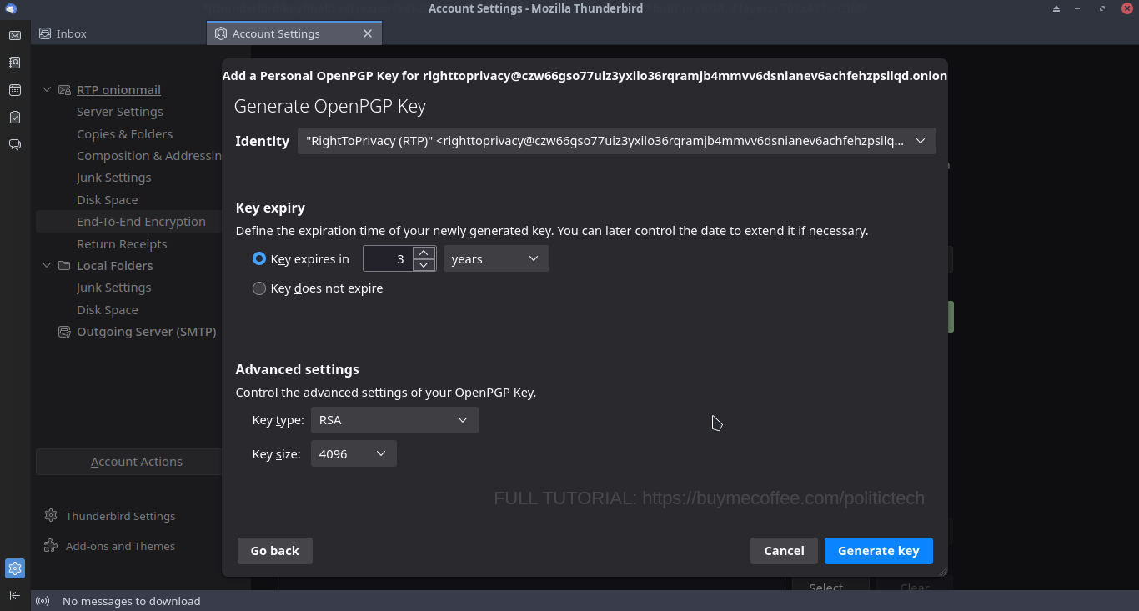This screenshot has height=611, width=1139.
Task: Close the Account Settings tab
Action: [368, 33]
